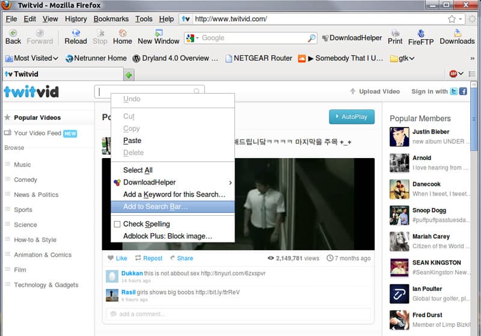Image resolution: width=481 pixels, height=336 pixels.
Task: Show more bookmarks chevron
Action: [472, 58]
